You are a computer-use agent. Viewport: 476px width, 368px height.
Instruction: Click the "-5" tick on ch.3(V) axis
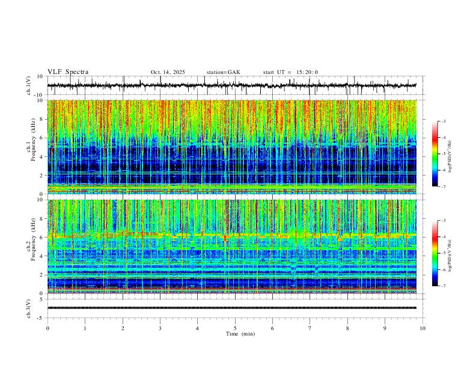[41, 318]
